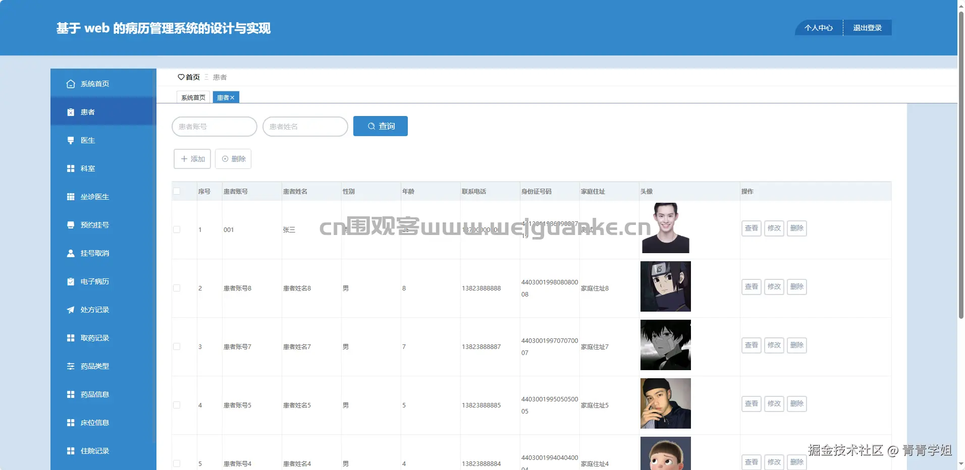965x470 pixels.
Task: Click 查看 for row 张三
Action: pyautogui.click(x=752, y=228)
